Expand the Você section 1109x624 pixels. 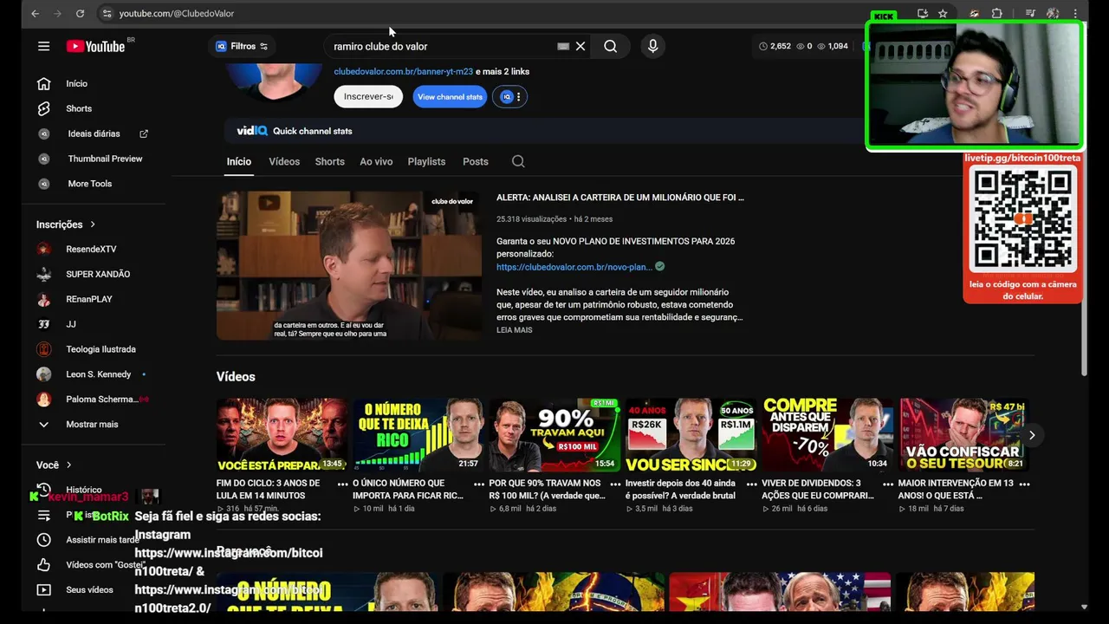pyautogui.click(x=54, y=465)
